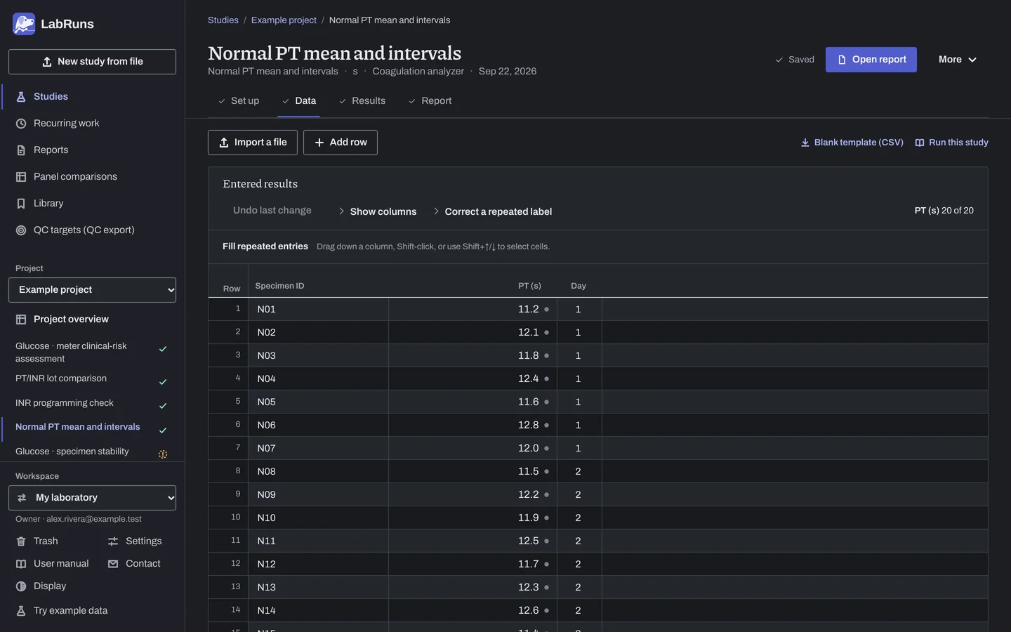1011x632 pixels.
Task: Open the My laboratory workspace dropdown
Action: (92, 498)
